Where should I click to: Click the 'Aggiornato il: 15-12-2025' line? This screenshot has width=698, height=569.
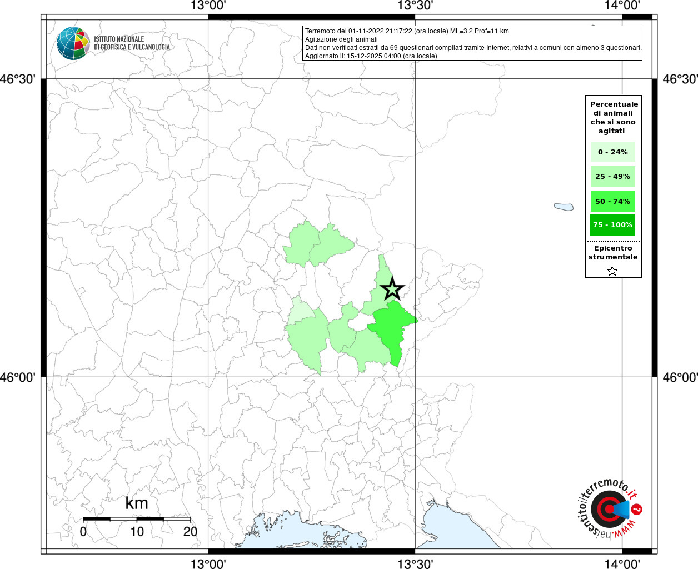[x=371, y=56]
